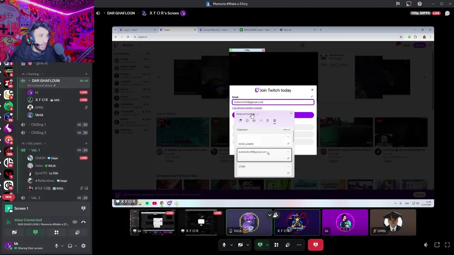Image resolution: width=454 pixels, height=255 pixels.
Task: Open screen share options arrow in call controls
Action: click(x=267, y=245)
